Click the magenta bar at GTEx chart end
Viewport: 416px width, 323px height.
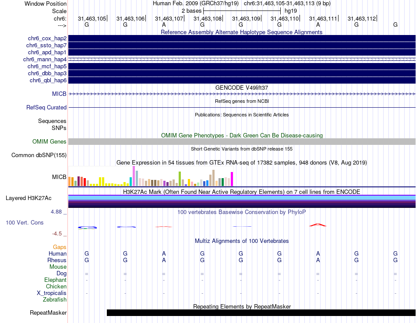(x=232, y=179)
